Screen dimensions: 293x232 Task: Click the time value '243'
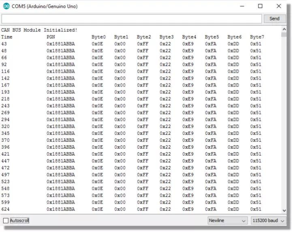tap(5, 106)
